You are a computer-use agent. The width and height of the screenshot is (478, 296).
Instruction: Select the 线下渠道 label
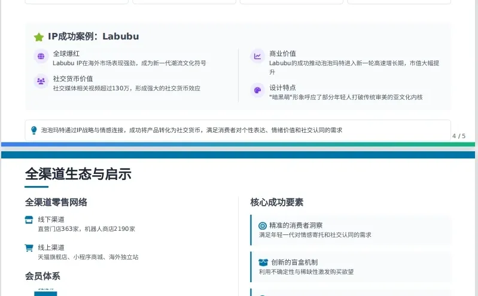(x=51, y=219)
